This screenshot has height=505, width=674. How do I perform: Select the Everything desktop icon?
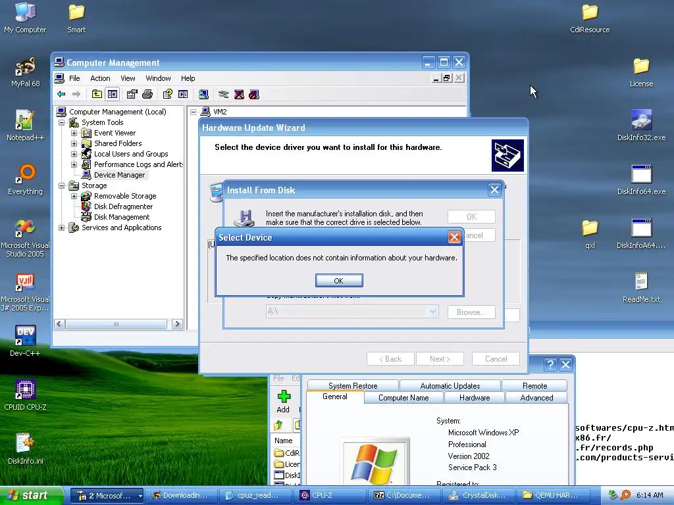pos(25,180)
